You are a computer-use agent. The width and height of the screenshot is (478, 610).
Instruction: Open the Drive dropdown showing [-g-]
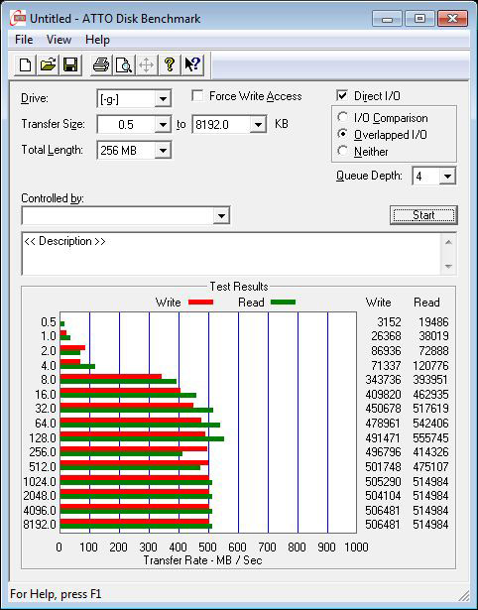(x=163, y=99)
